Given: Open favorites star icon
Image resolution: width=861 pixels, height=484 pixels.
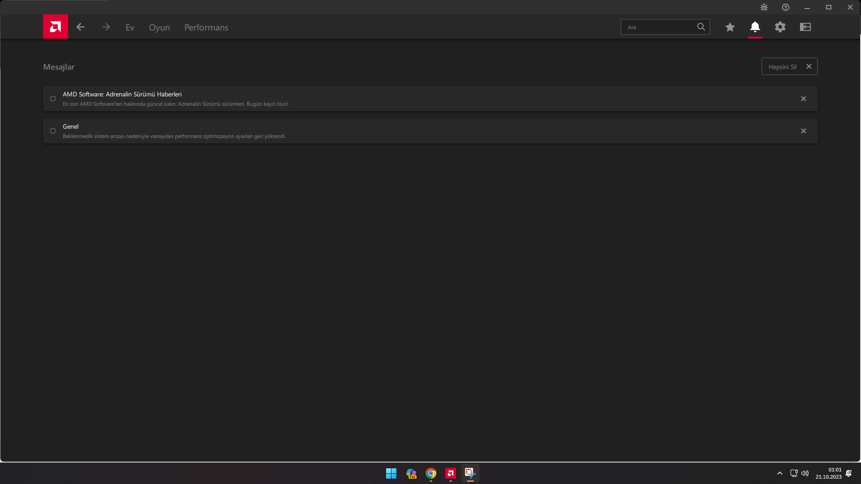Looking at the screenshot, I should tap(730, 27).
